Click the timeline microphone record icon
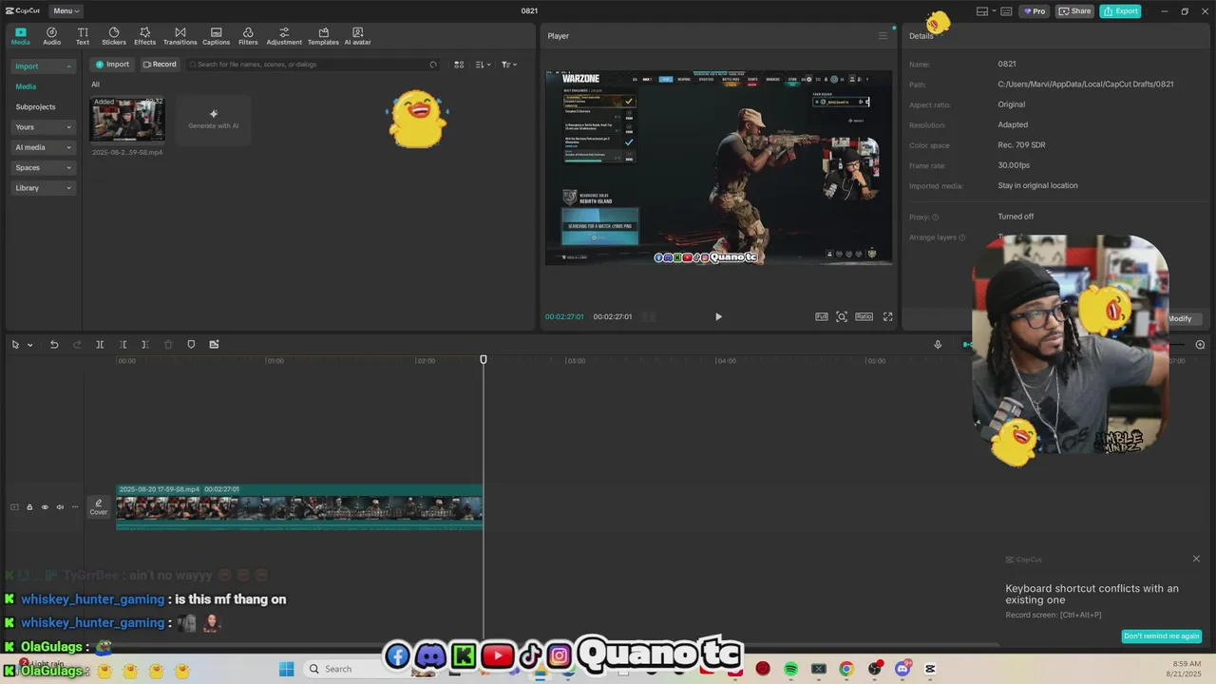Viewport: 1216px width, 684px height. (x=938, y=345)
